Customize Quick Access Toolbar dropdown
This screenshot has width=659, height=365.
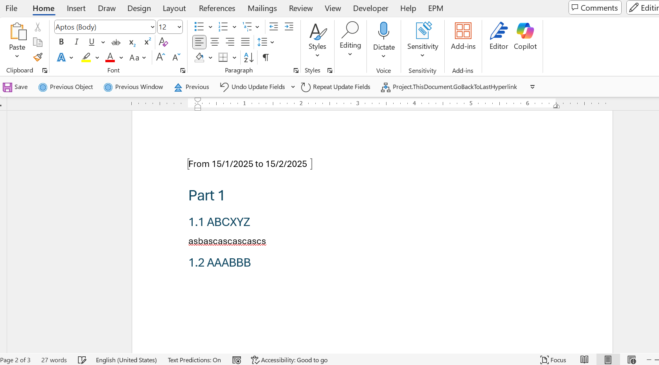click(x=532, y=87)
